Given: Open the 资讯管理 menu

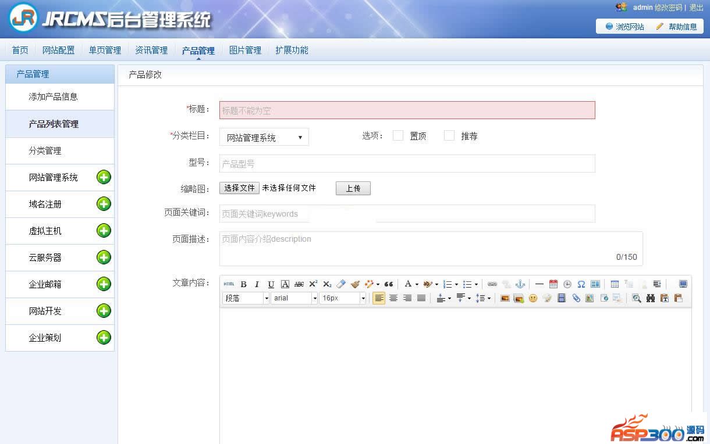Looking at the screenshot, I should tap(151, 50).
